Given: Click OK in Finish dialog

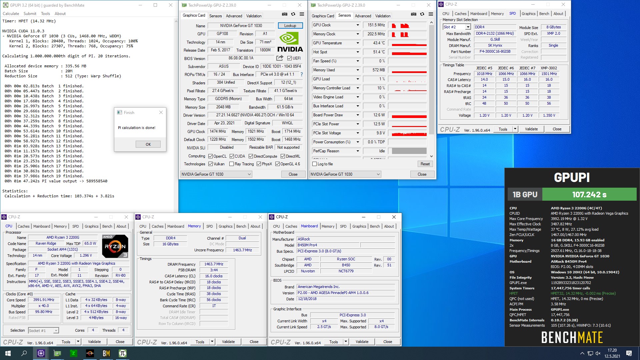Looking at the screenshot, I should point(148,144).
